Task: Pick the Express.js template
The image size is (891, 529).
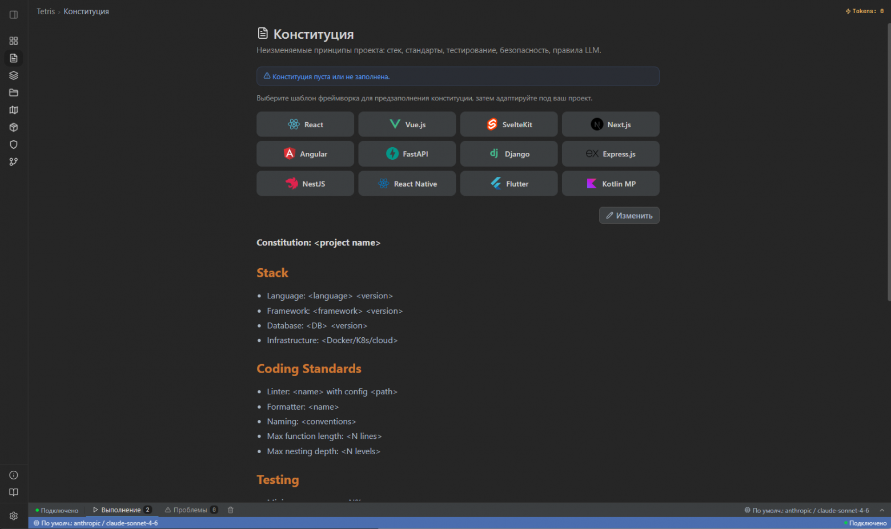Action: [611, 154]
